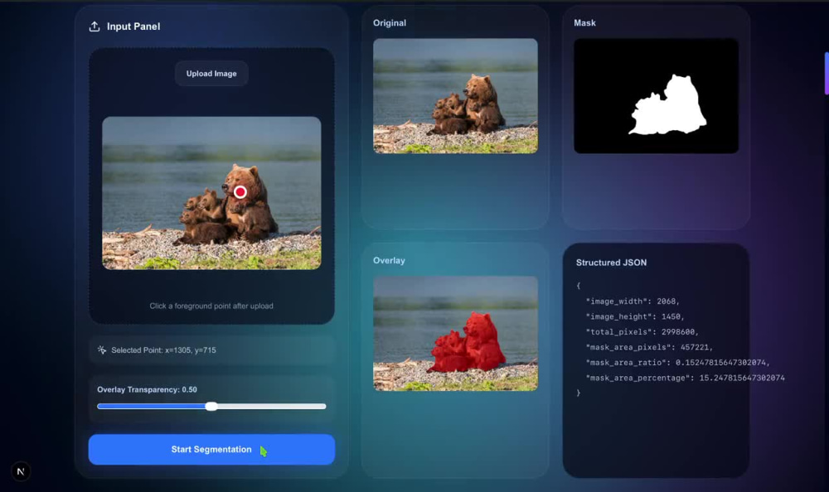
Task: Select the "mask_area_percentage" JSON line
Action: (686, 378)
